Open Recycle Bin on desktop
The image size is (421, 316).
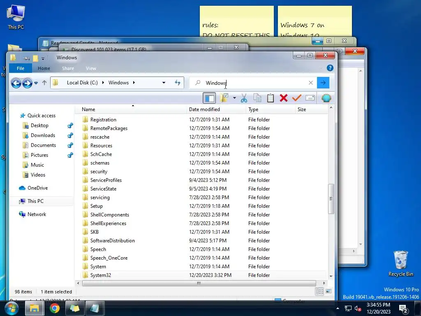[400, 263]
